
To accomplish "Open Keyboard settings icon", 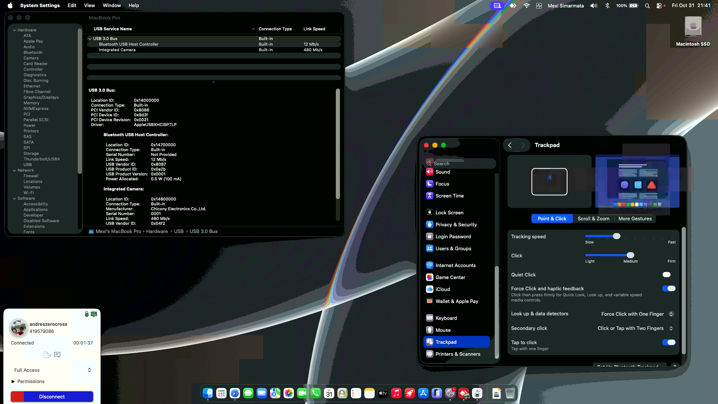I will (x=429, y=318).
